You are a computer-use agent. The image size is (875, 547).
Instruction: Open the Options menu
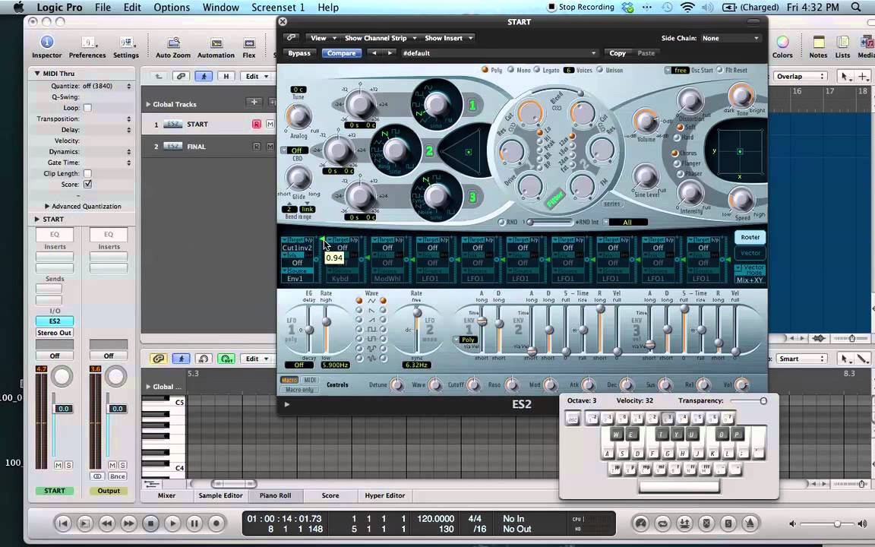click(x=172, y=8)
